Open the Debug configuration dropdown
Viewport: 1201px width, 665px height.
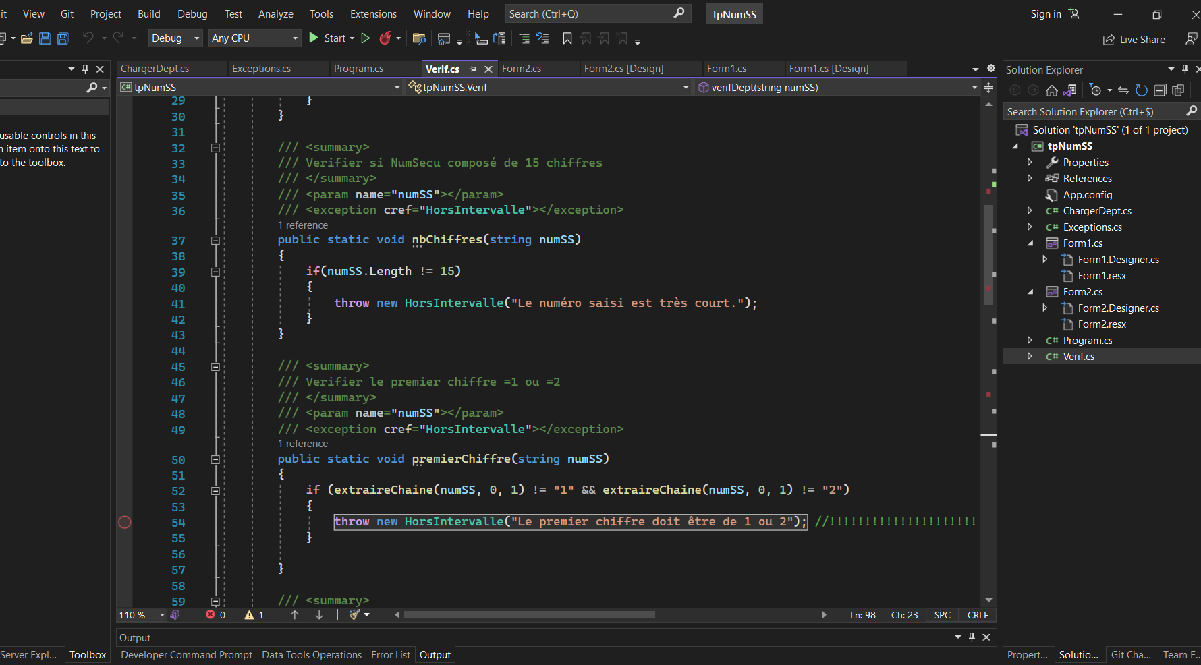[x=175, y=38]
